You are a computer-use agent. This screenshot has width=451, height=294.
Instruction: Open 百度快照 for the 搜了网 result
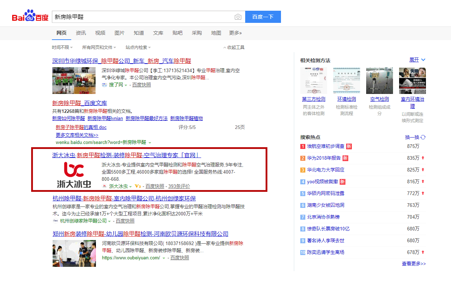click(x=141, y=85)
